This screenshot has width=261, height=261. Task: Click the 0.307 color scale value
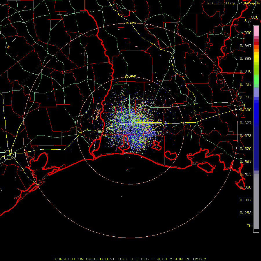pyautogui.click(x=246, y=200)
